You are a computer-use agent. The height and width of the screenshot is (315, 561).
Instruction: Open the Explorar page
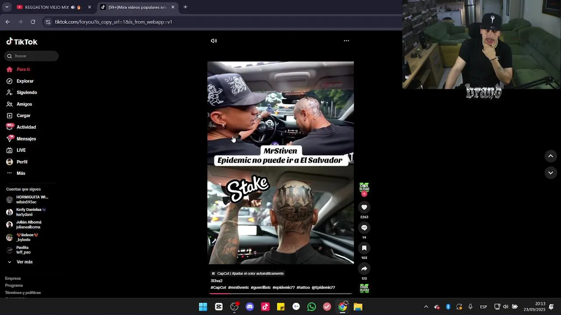click(x=20, y=81)
